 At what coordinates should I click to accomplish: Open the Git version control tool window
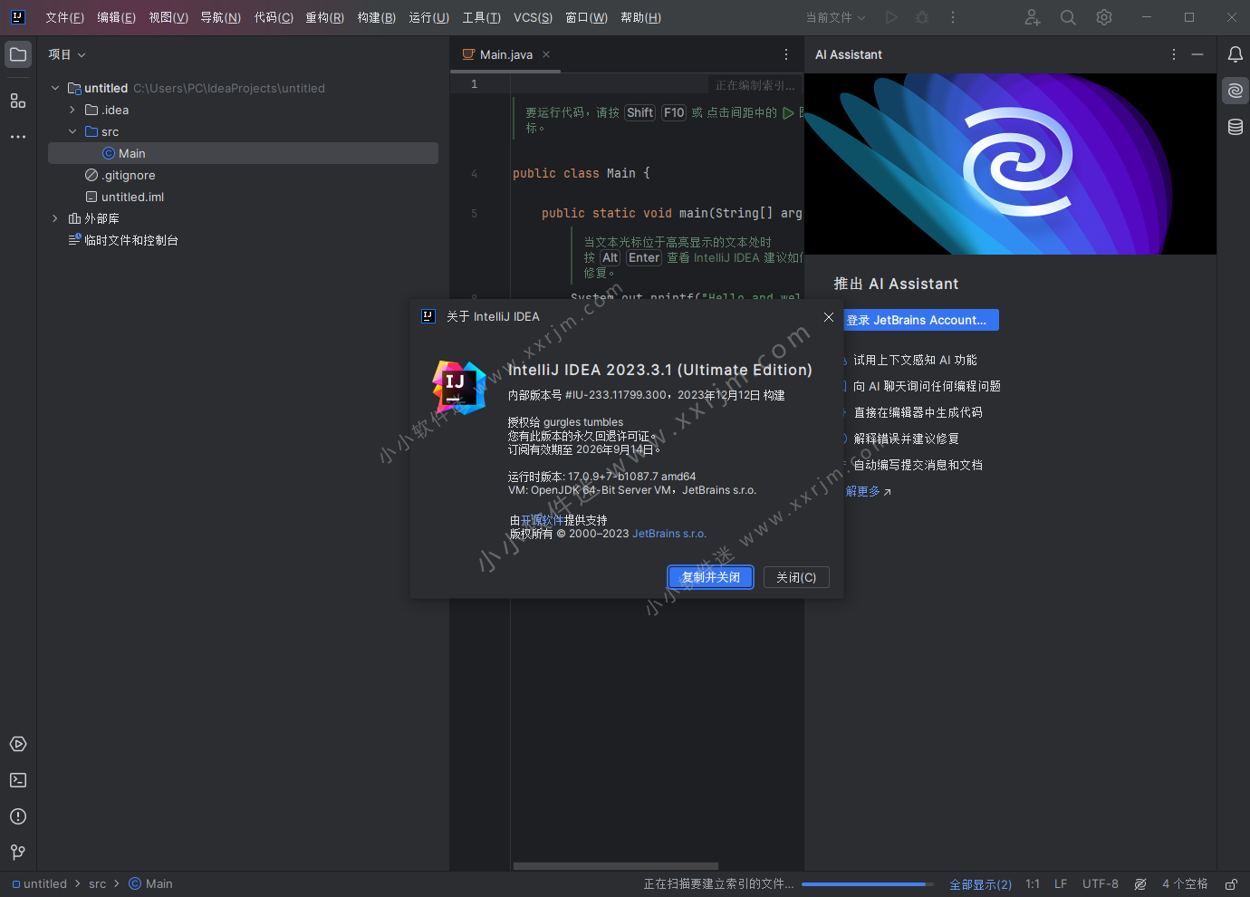coord(18,853)
